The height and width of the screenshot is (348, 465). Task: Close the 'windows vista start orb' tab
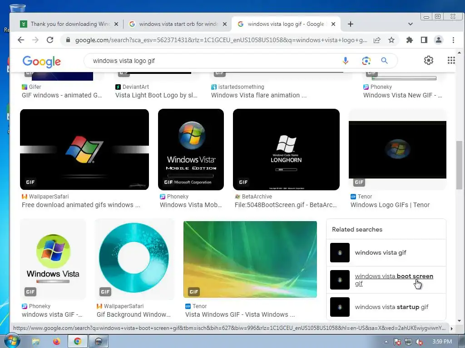(225, 24)
